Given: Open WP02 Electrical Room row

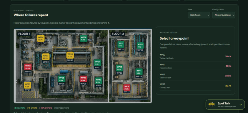Looking at the screenshot, I should click(195, 76).
